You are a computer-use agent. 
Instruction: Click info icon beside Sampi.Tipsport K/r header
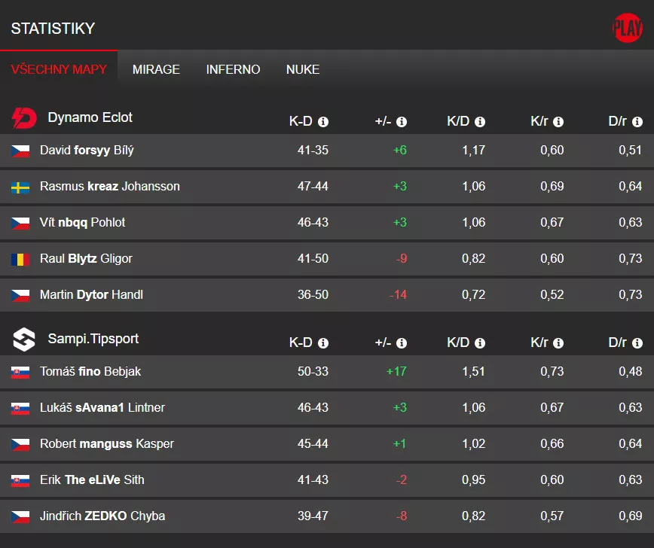click(558, 343)
